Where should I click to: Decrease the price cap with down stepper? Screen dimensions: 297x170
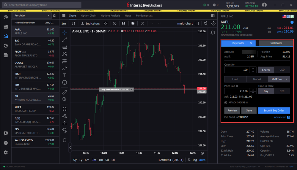pos(253,93)
